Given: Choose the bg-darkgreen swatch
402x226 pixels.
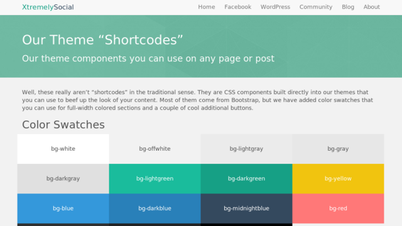Looking at the screenshot, I should click(246, 178).
